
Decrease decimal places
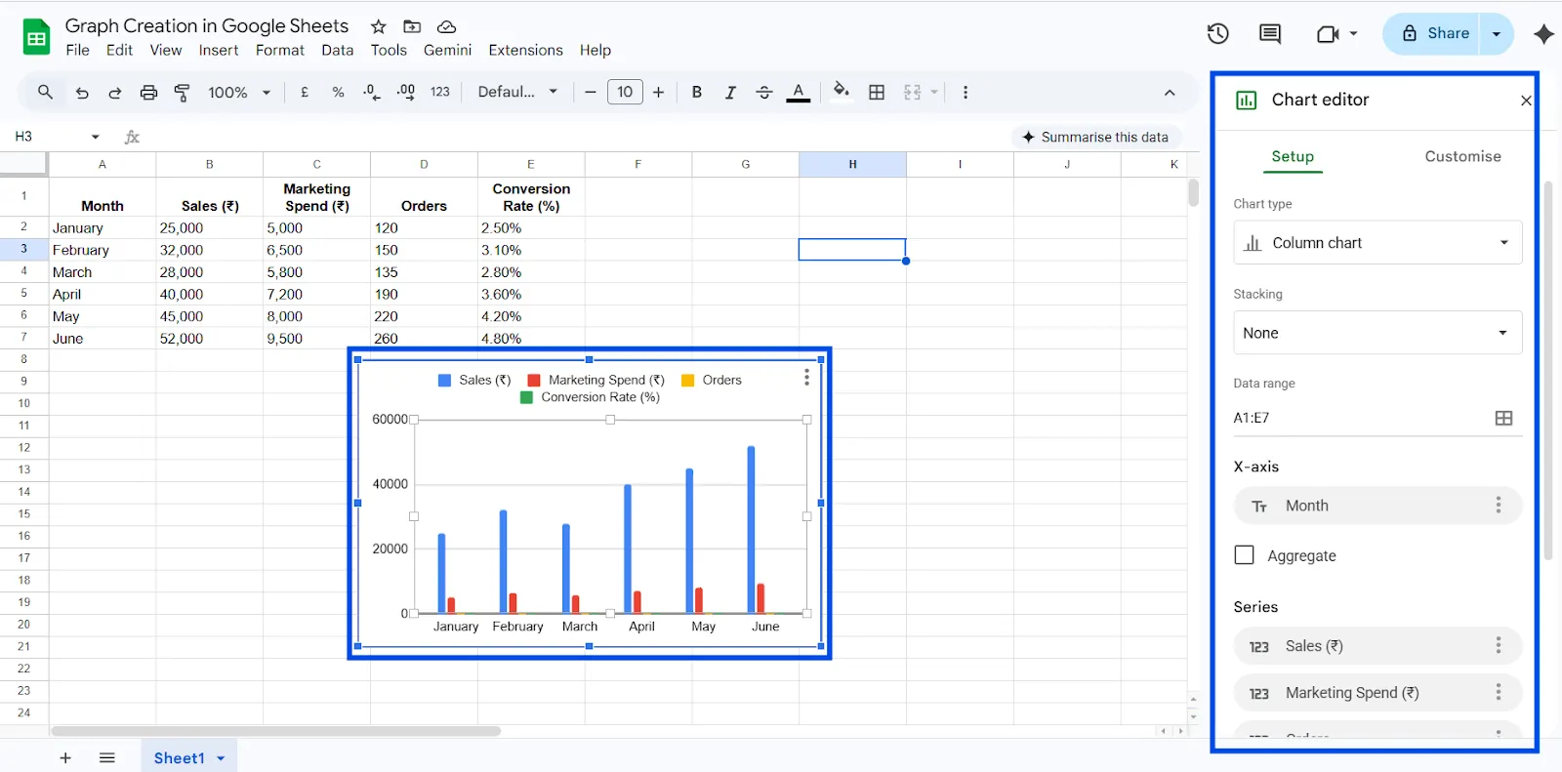tap(371, 92)
